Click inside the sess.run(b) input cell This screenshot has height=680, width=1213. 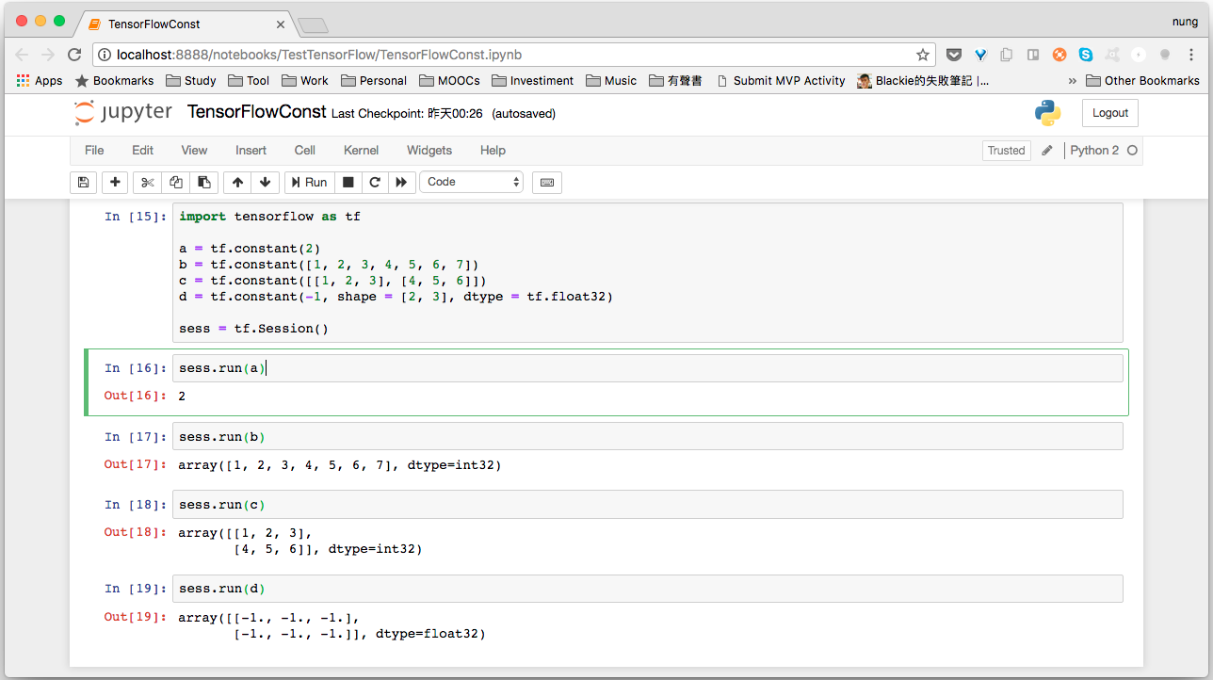[648, 437]
